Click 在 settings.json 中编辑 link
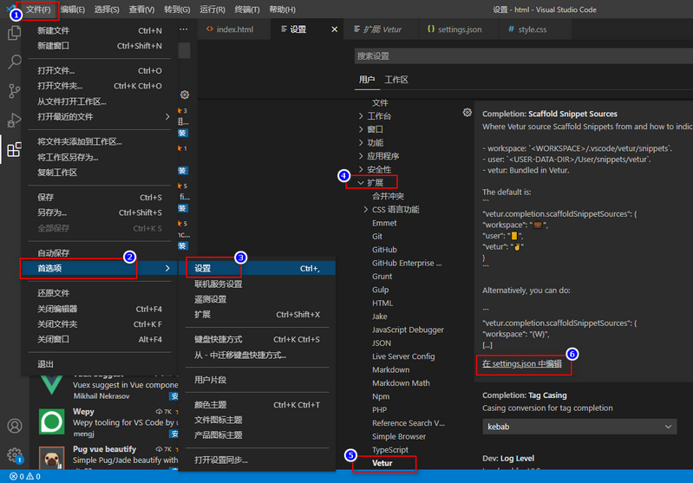The width and height of the screenshot is (693, 483). tap(522, 363)
